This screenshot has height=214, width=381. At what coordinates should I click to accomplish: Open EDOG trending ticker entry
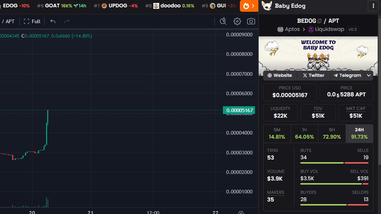coord(15,6)
